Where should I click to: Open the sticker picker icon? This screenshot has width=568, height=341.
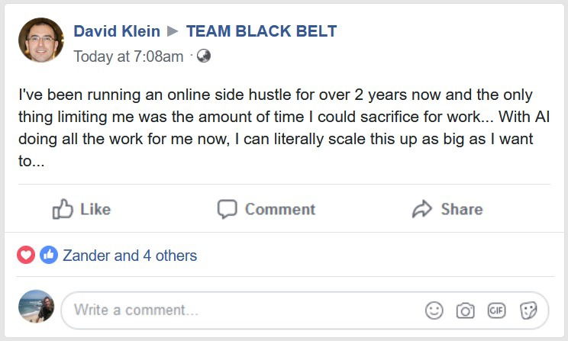[528, 310]
